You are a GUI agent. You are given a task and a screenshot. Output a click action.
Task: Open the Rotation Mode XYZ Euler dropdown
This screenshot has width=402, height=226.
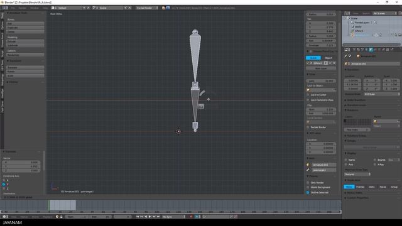(382, 94)
